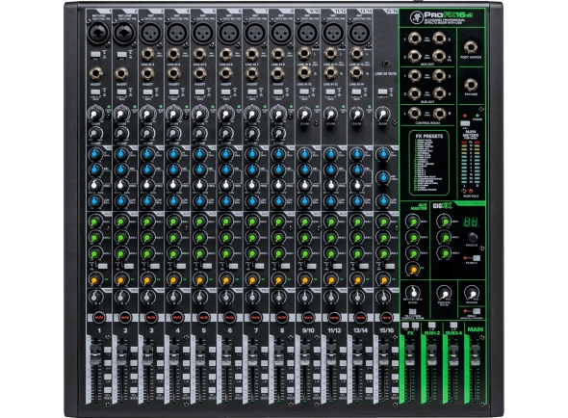The image size is (568, 418).
Task: Click the Mackie running man logo
Action: coord(416,16)
